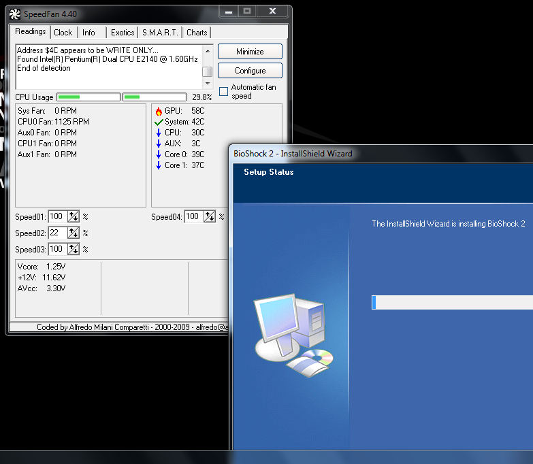This screenshot has height=464, width=533.
Task: Click the Minimize button in SpeedFan
Action: pos(250,52)
